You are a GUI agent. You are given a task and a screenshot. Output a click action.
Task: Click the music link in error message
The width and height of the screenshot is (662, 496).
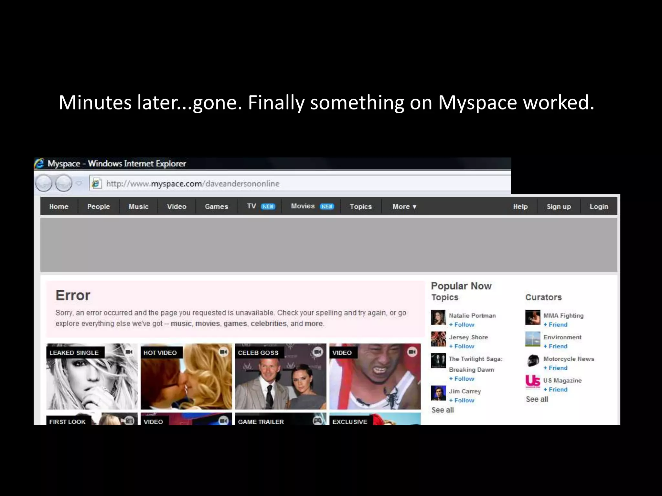point(181,323)
